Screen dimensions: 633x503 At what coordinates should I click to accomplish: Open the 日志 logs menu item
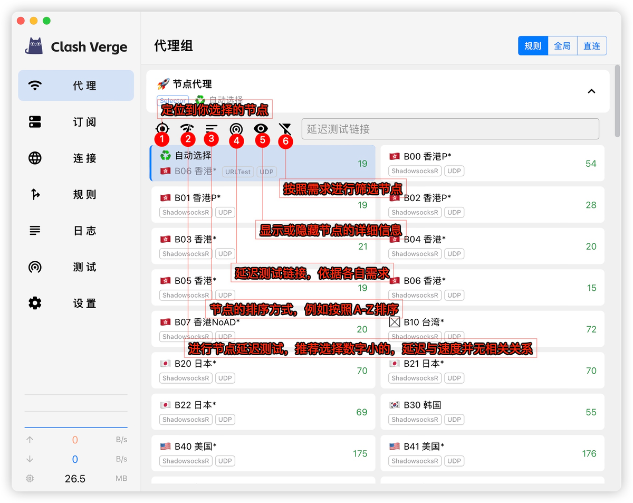click(76, 231)
